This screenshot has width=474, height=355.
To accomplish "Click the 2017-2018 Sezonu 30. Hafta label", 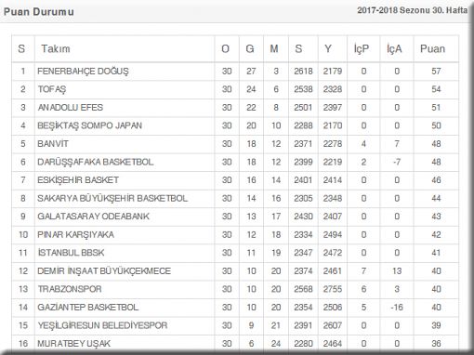I will pyautogui.click(x=412, y=10).
